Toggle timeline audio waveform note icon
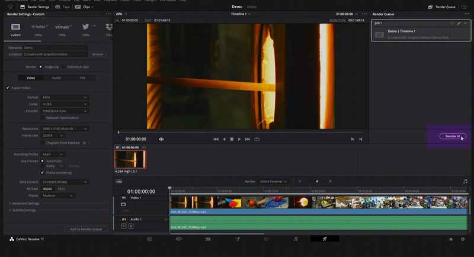The width and height of the screenshot is (474, 257). point(465,182)
